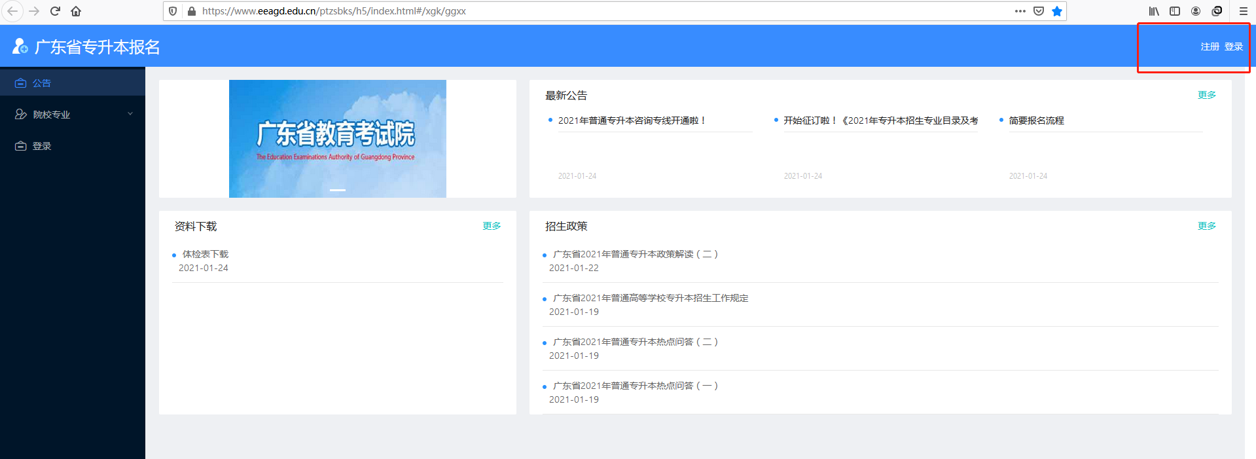The image size is (1256, 459).
Task: Expand the 院校专业 submenu chevron
Action: tap(130, 114)
